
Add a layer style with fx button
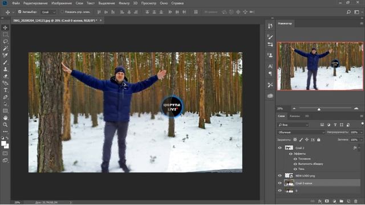(320, 201)
